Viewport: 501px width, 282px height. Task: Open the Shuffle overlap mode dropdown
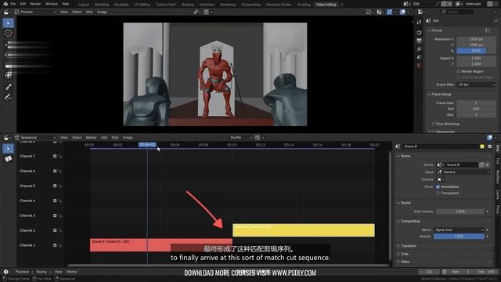pyautogui.click(x=240, y=138)
